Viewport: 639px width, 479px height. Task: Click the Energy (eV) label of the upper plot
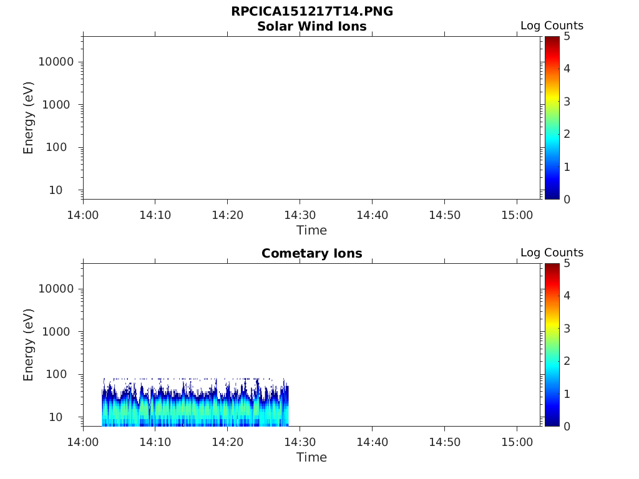click(x=28, y=118)
